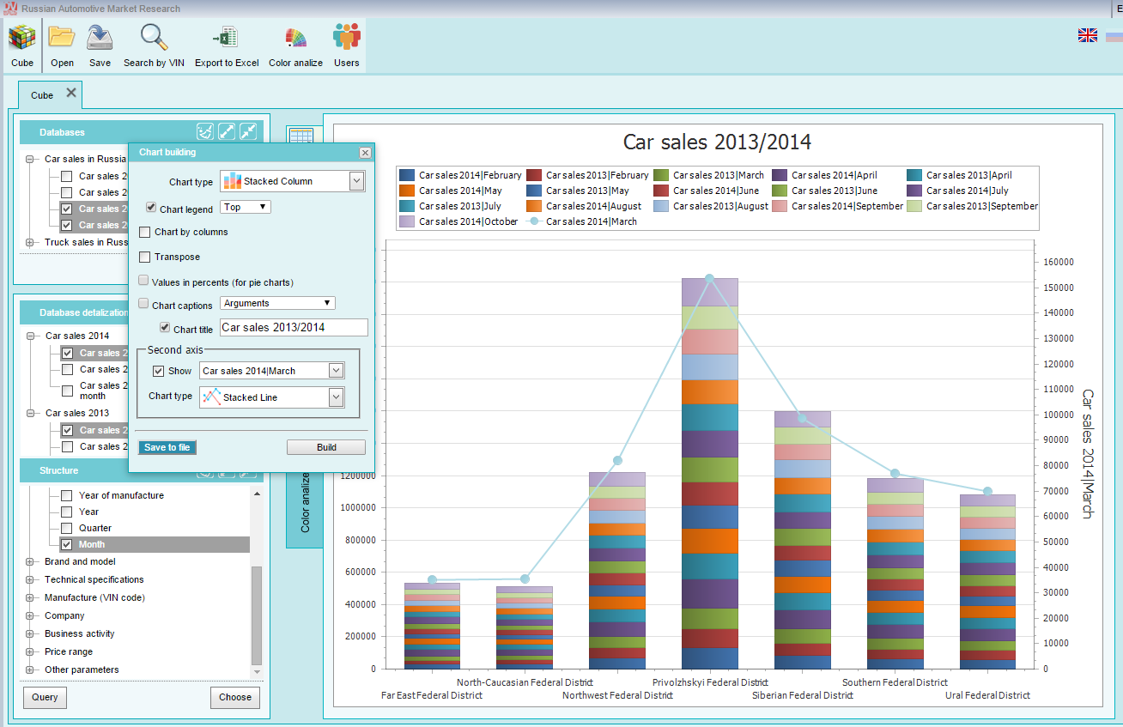
Task: Open Color analize from toolbar
Action: tap(295, 39)
